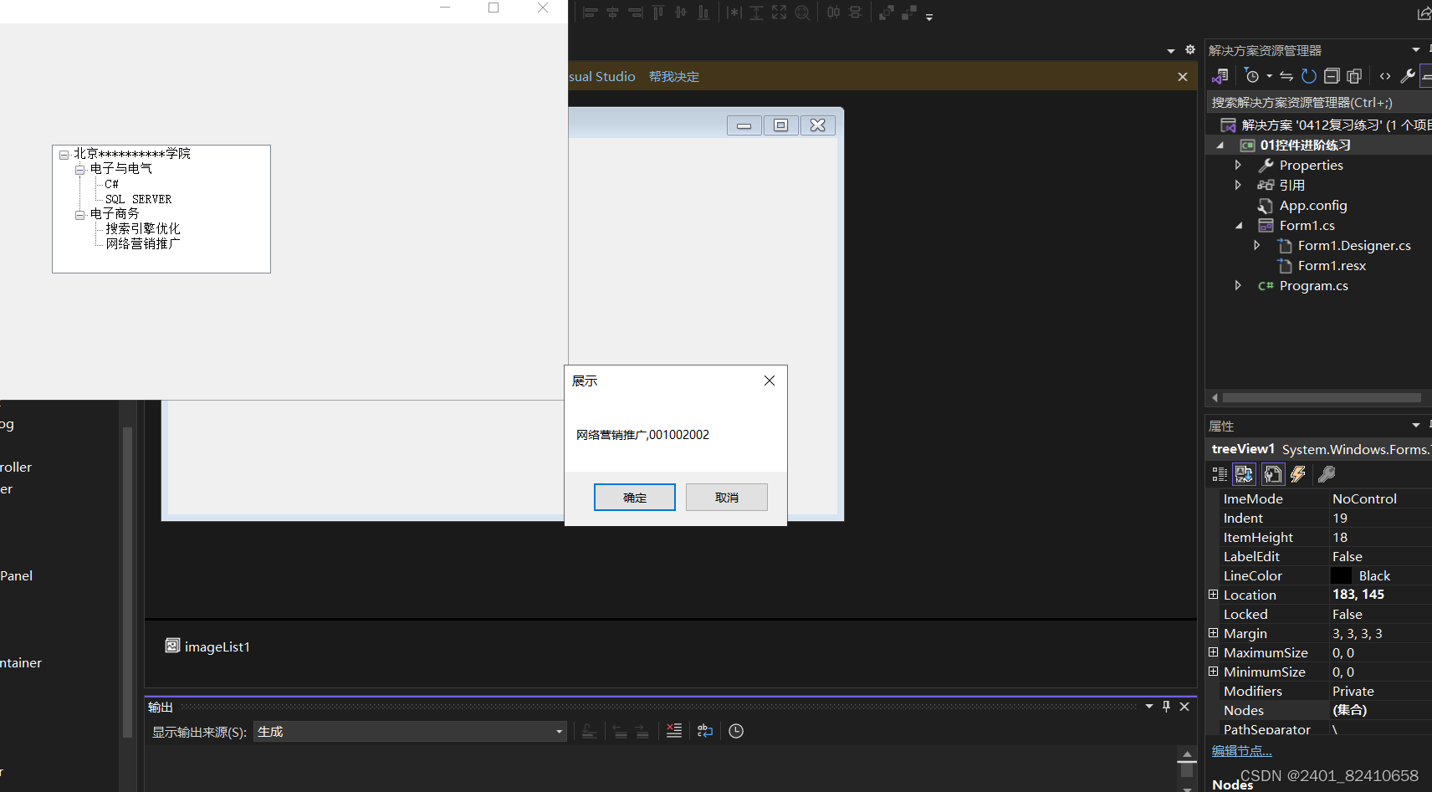Click the Align Centers toolbar icon
Viewport: 1432px width, 792px height.
click(612, 13)
